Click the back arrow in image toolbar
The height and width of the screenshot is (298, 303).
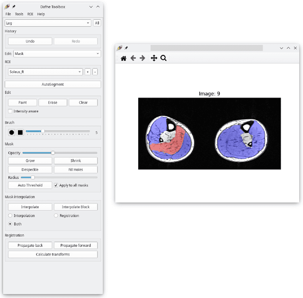pyautogui.click(x=133, y=58)
